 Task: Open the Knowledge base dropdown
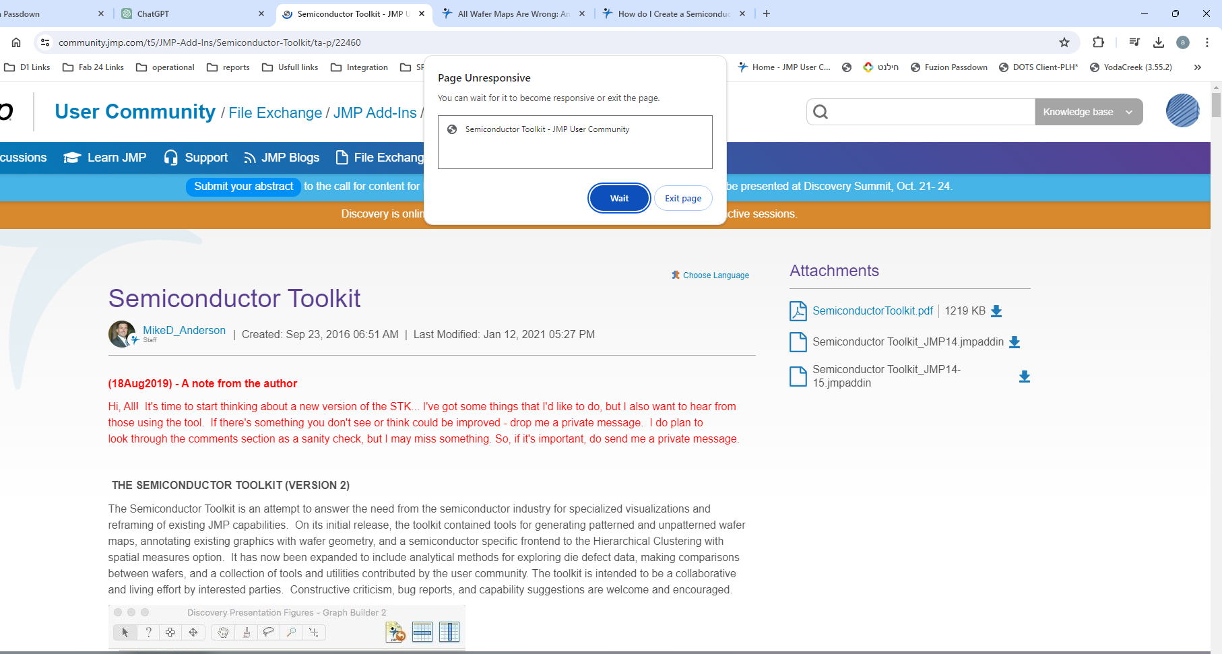pyautogui.click(x=1087, y=112)
